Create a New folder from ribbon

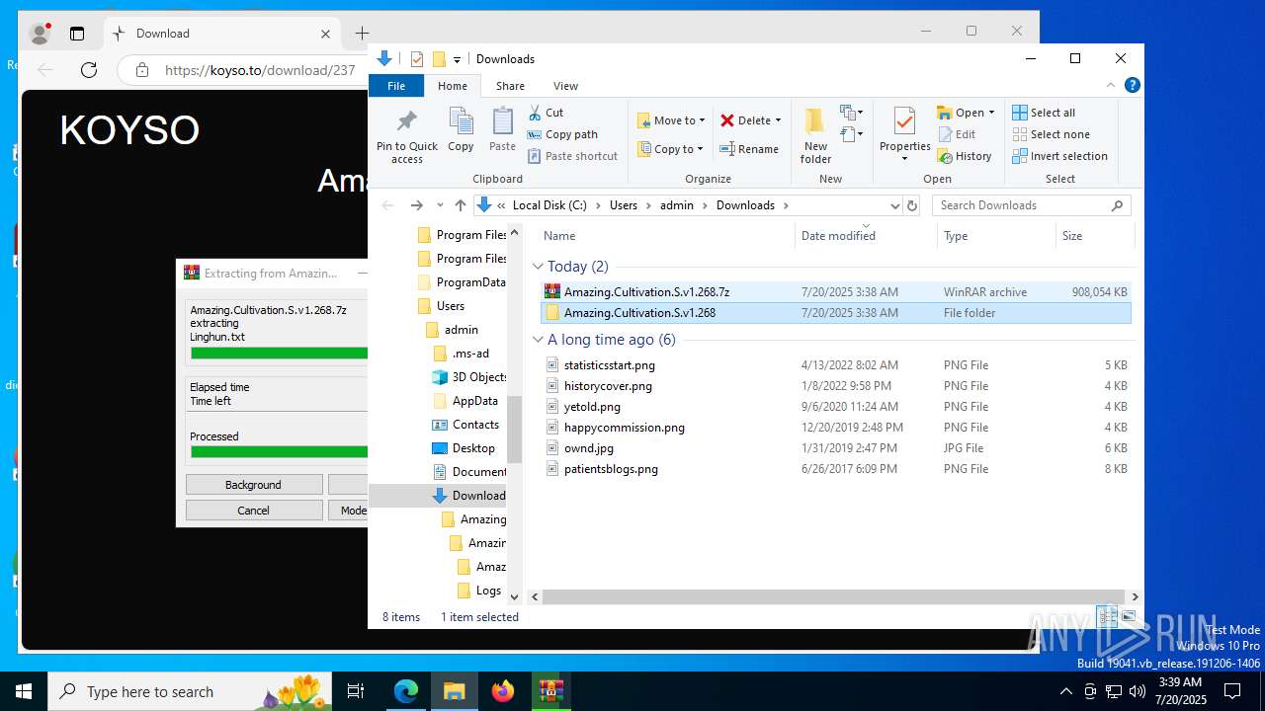815,135
